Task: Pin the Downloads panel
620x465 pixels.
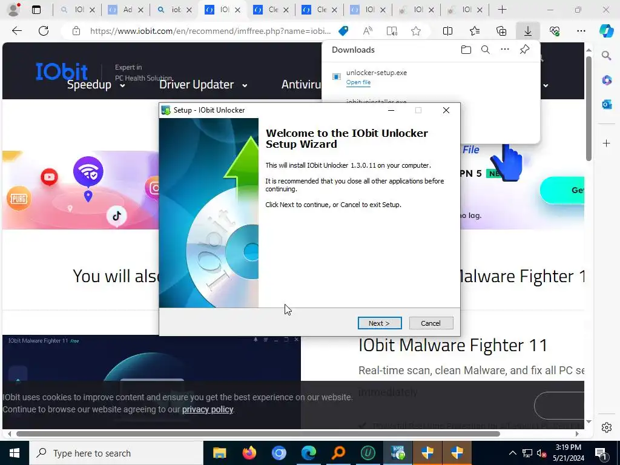Action: pos(525,50)
